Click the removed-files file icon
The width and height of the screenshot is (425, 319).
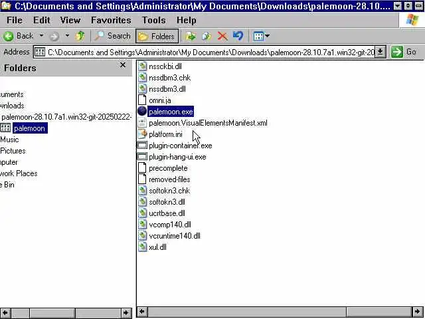coord(142,179)
